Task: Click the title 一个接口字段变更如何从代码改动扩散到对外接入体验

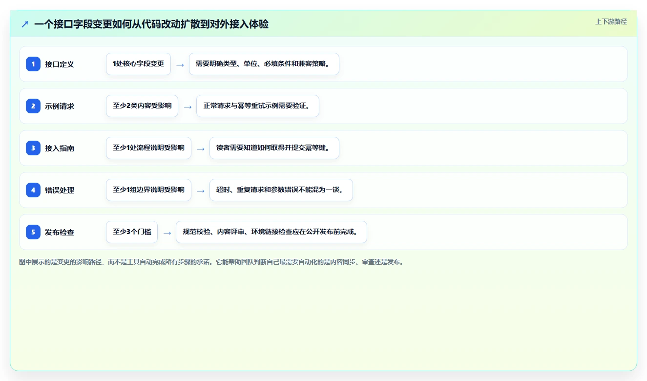Action: pyautogui.click(x=151, y=24)
